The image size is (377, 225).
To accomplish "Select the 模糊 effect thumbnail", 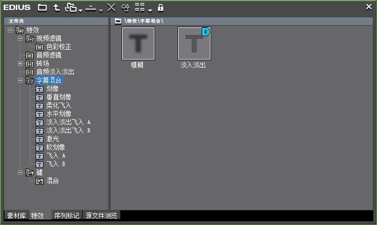I will (x=138, y=43).
